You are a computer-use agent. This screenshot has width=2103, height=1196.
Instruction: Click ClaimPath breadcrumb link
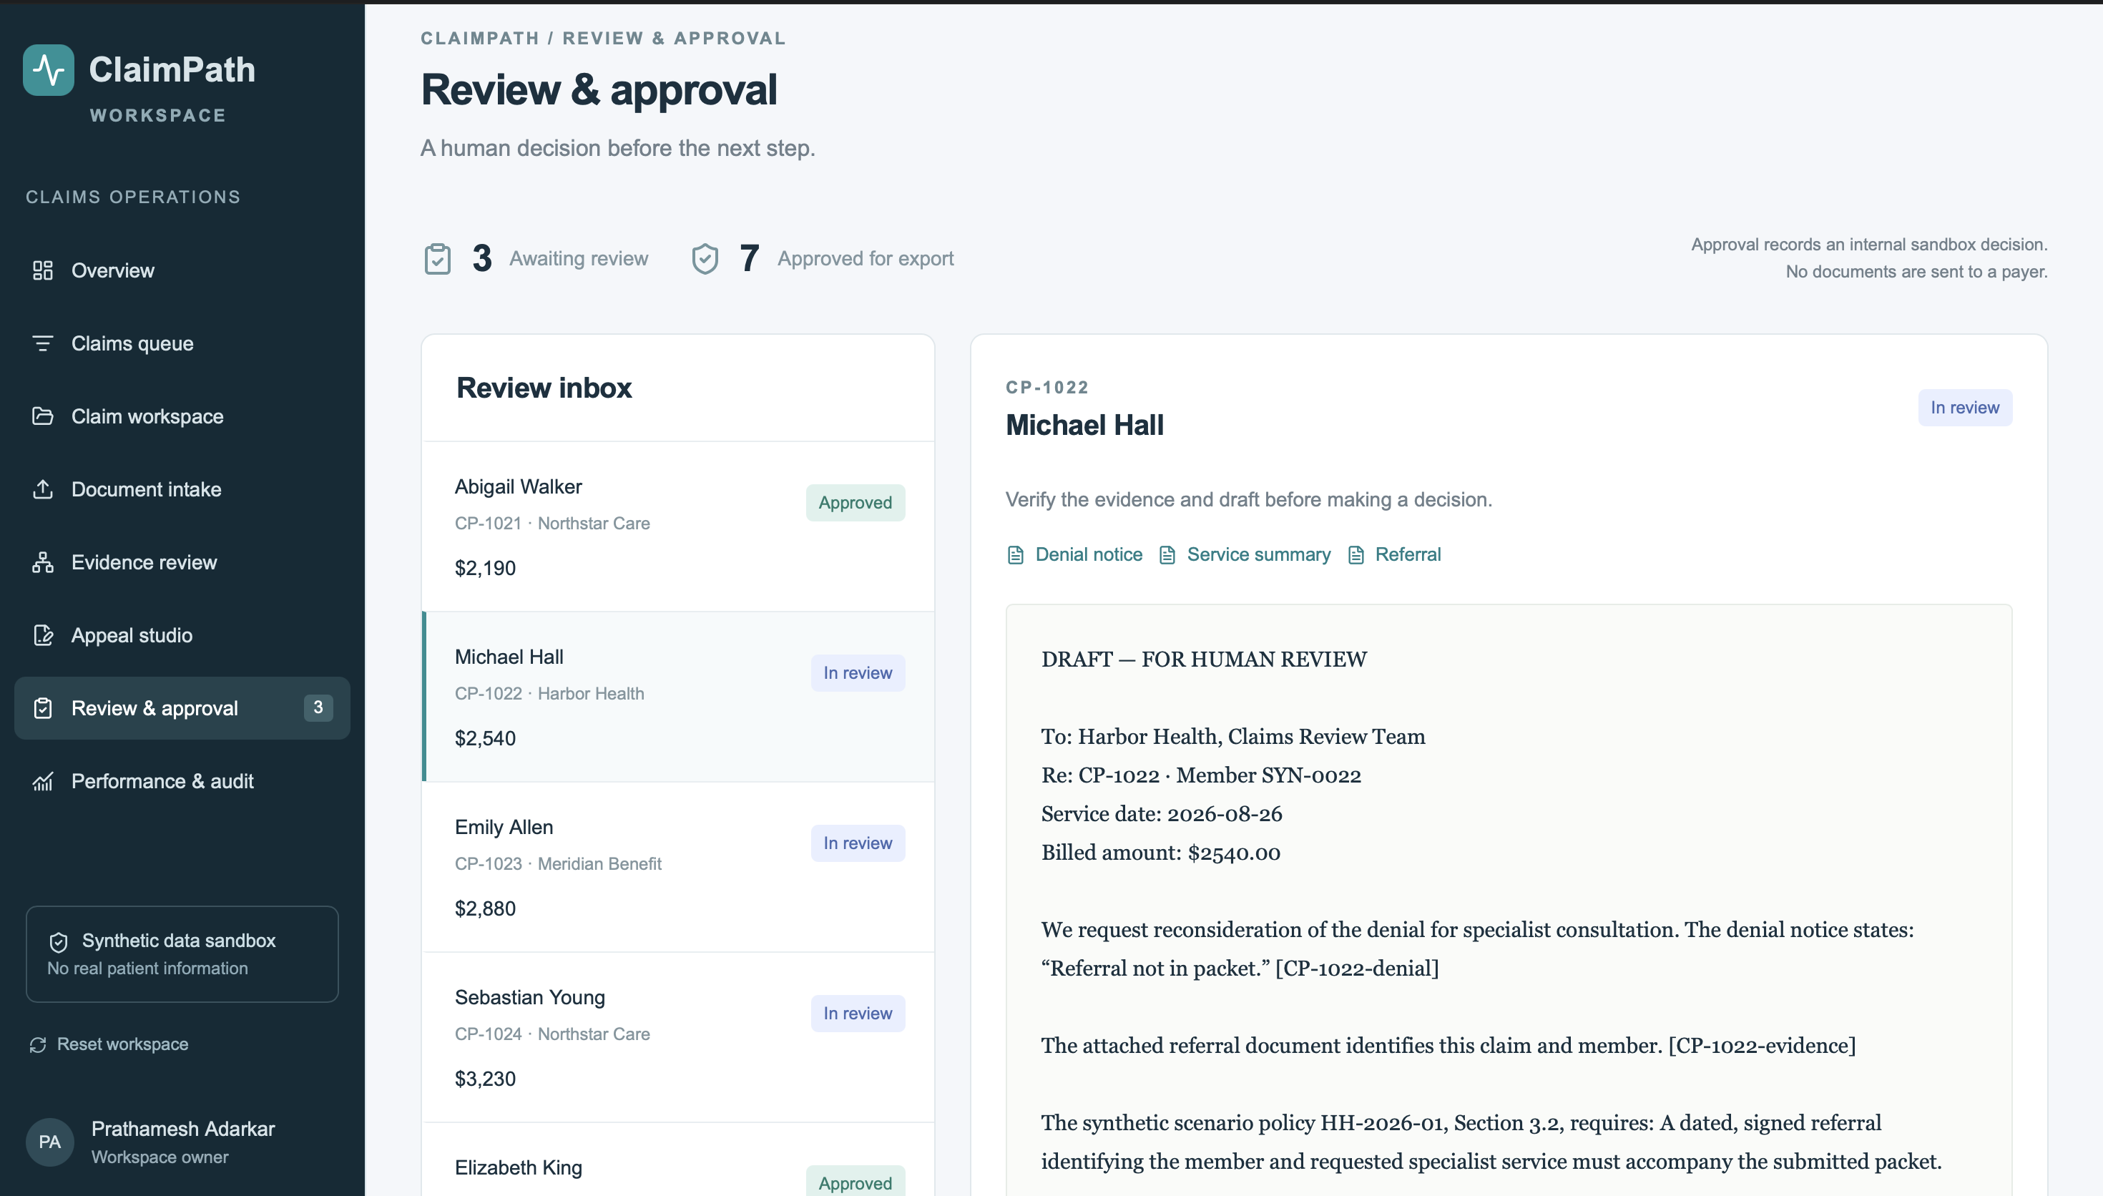tap(479, 39)
